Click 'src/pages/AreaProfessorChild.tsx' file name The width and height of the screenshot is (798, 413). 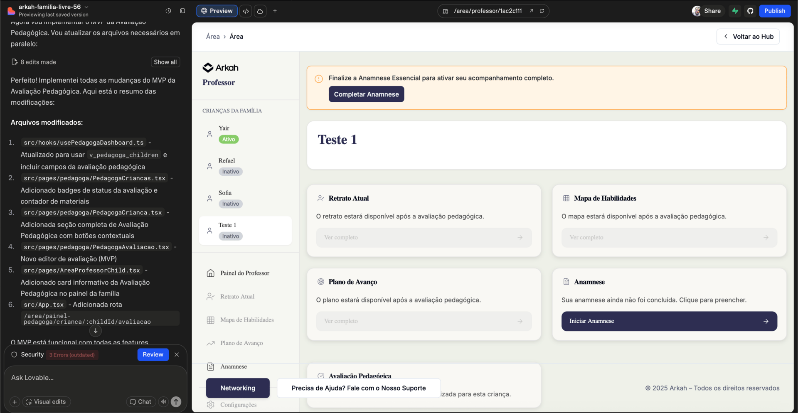click(x=82, y=270)
